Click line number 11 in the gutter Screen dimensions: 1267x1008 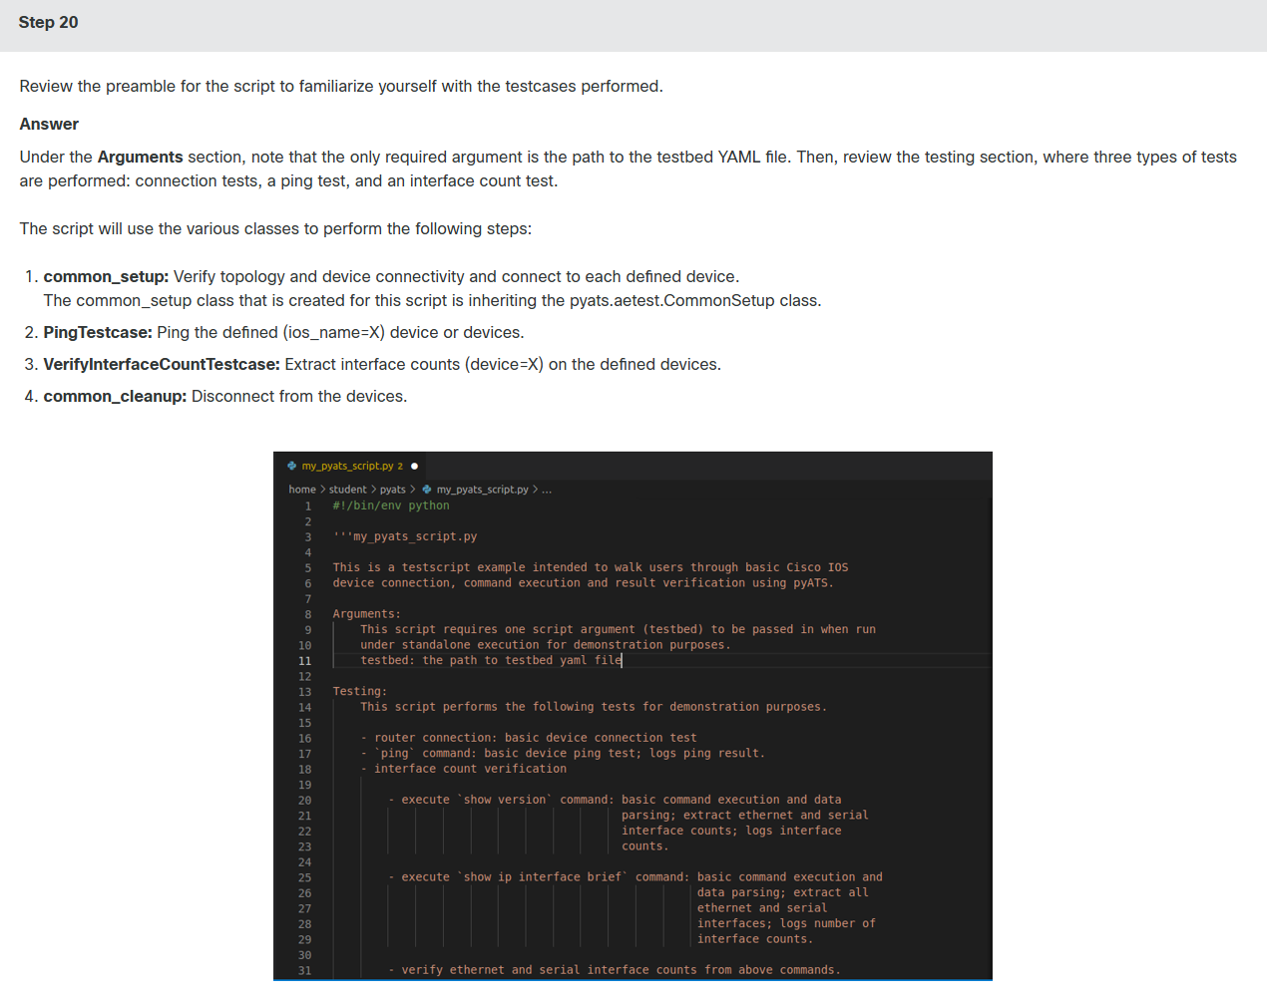pyautogui.click(x=305, y=661)
